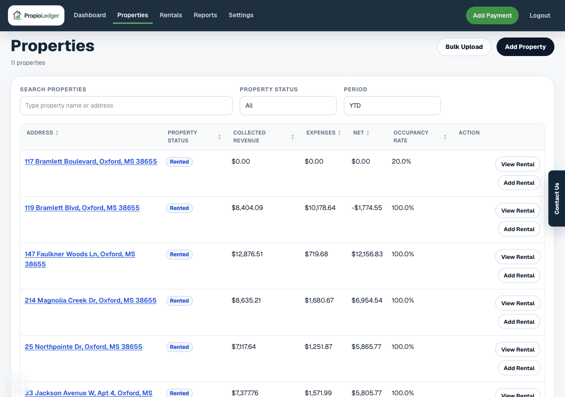Click Rented badge for 119 Bramlett Blvd
565x397 pixels.
pyautogui.click(x=179, y=208)
